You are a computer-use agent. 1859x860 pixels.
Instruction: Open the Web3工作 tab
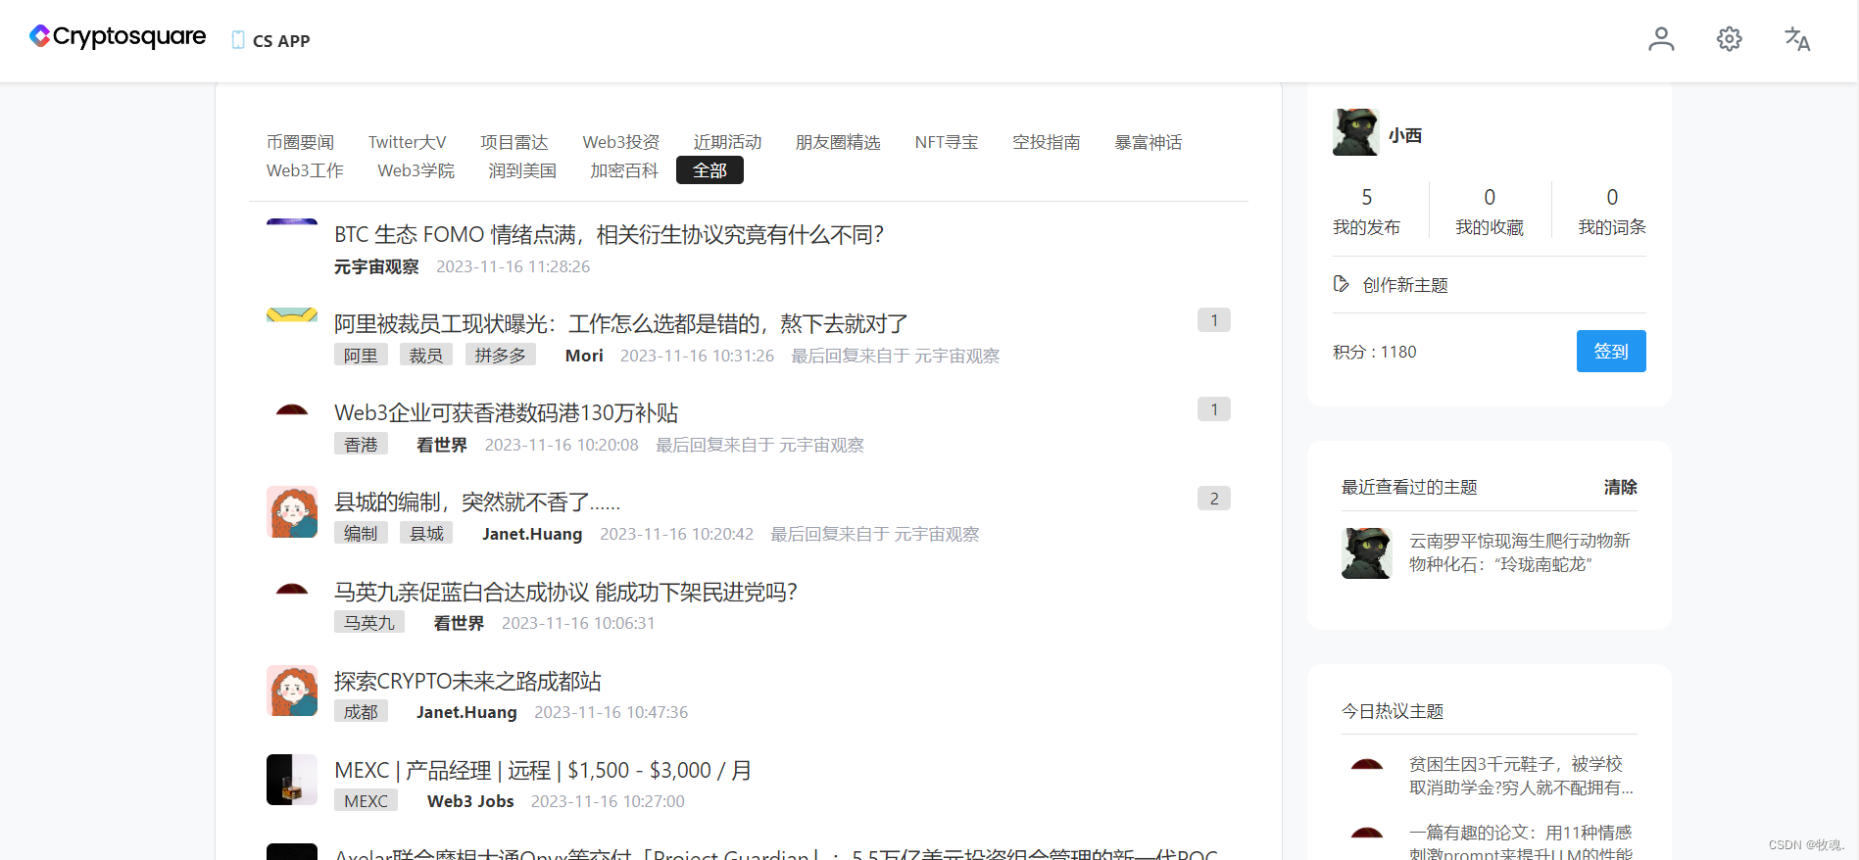click(x=305, y=170)
